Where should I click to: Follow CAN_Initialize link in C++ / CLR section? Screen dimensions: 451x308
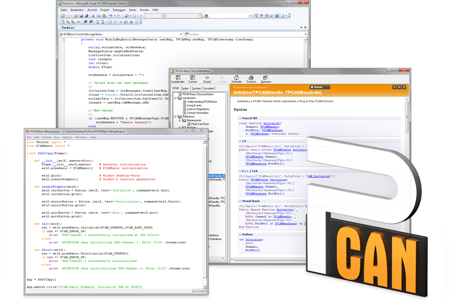tap(319, 176)
